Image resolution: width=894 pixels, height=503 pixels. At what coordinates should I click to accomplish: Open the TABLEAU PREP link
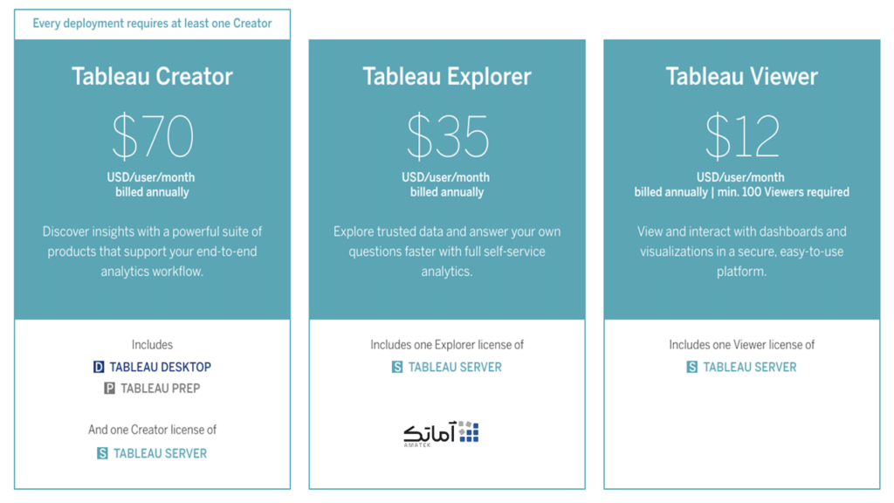coord(160,389)
